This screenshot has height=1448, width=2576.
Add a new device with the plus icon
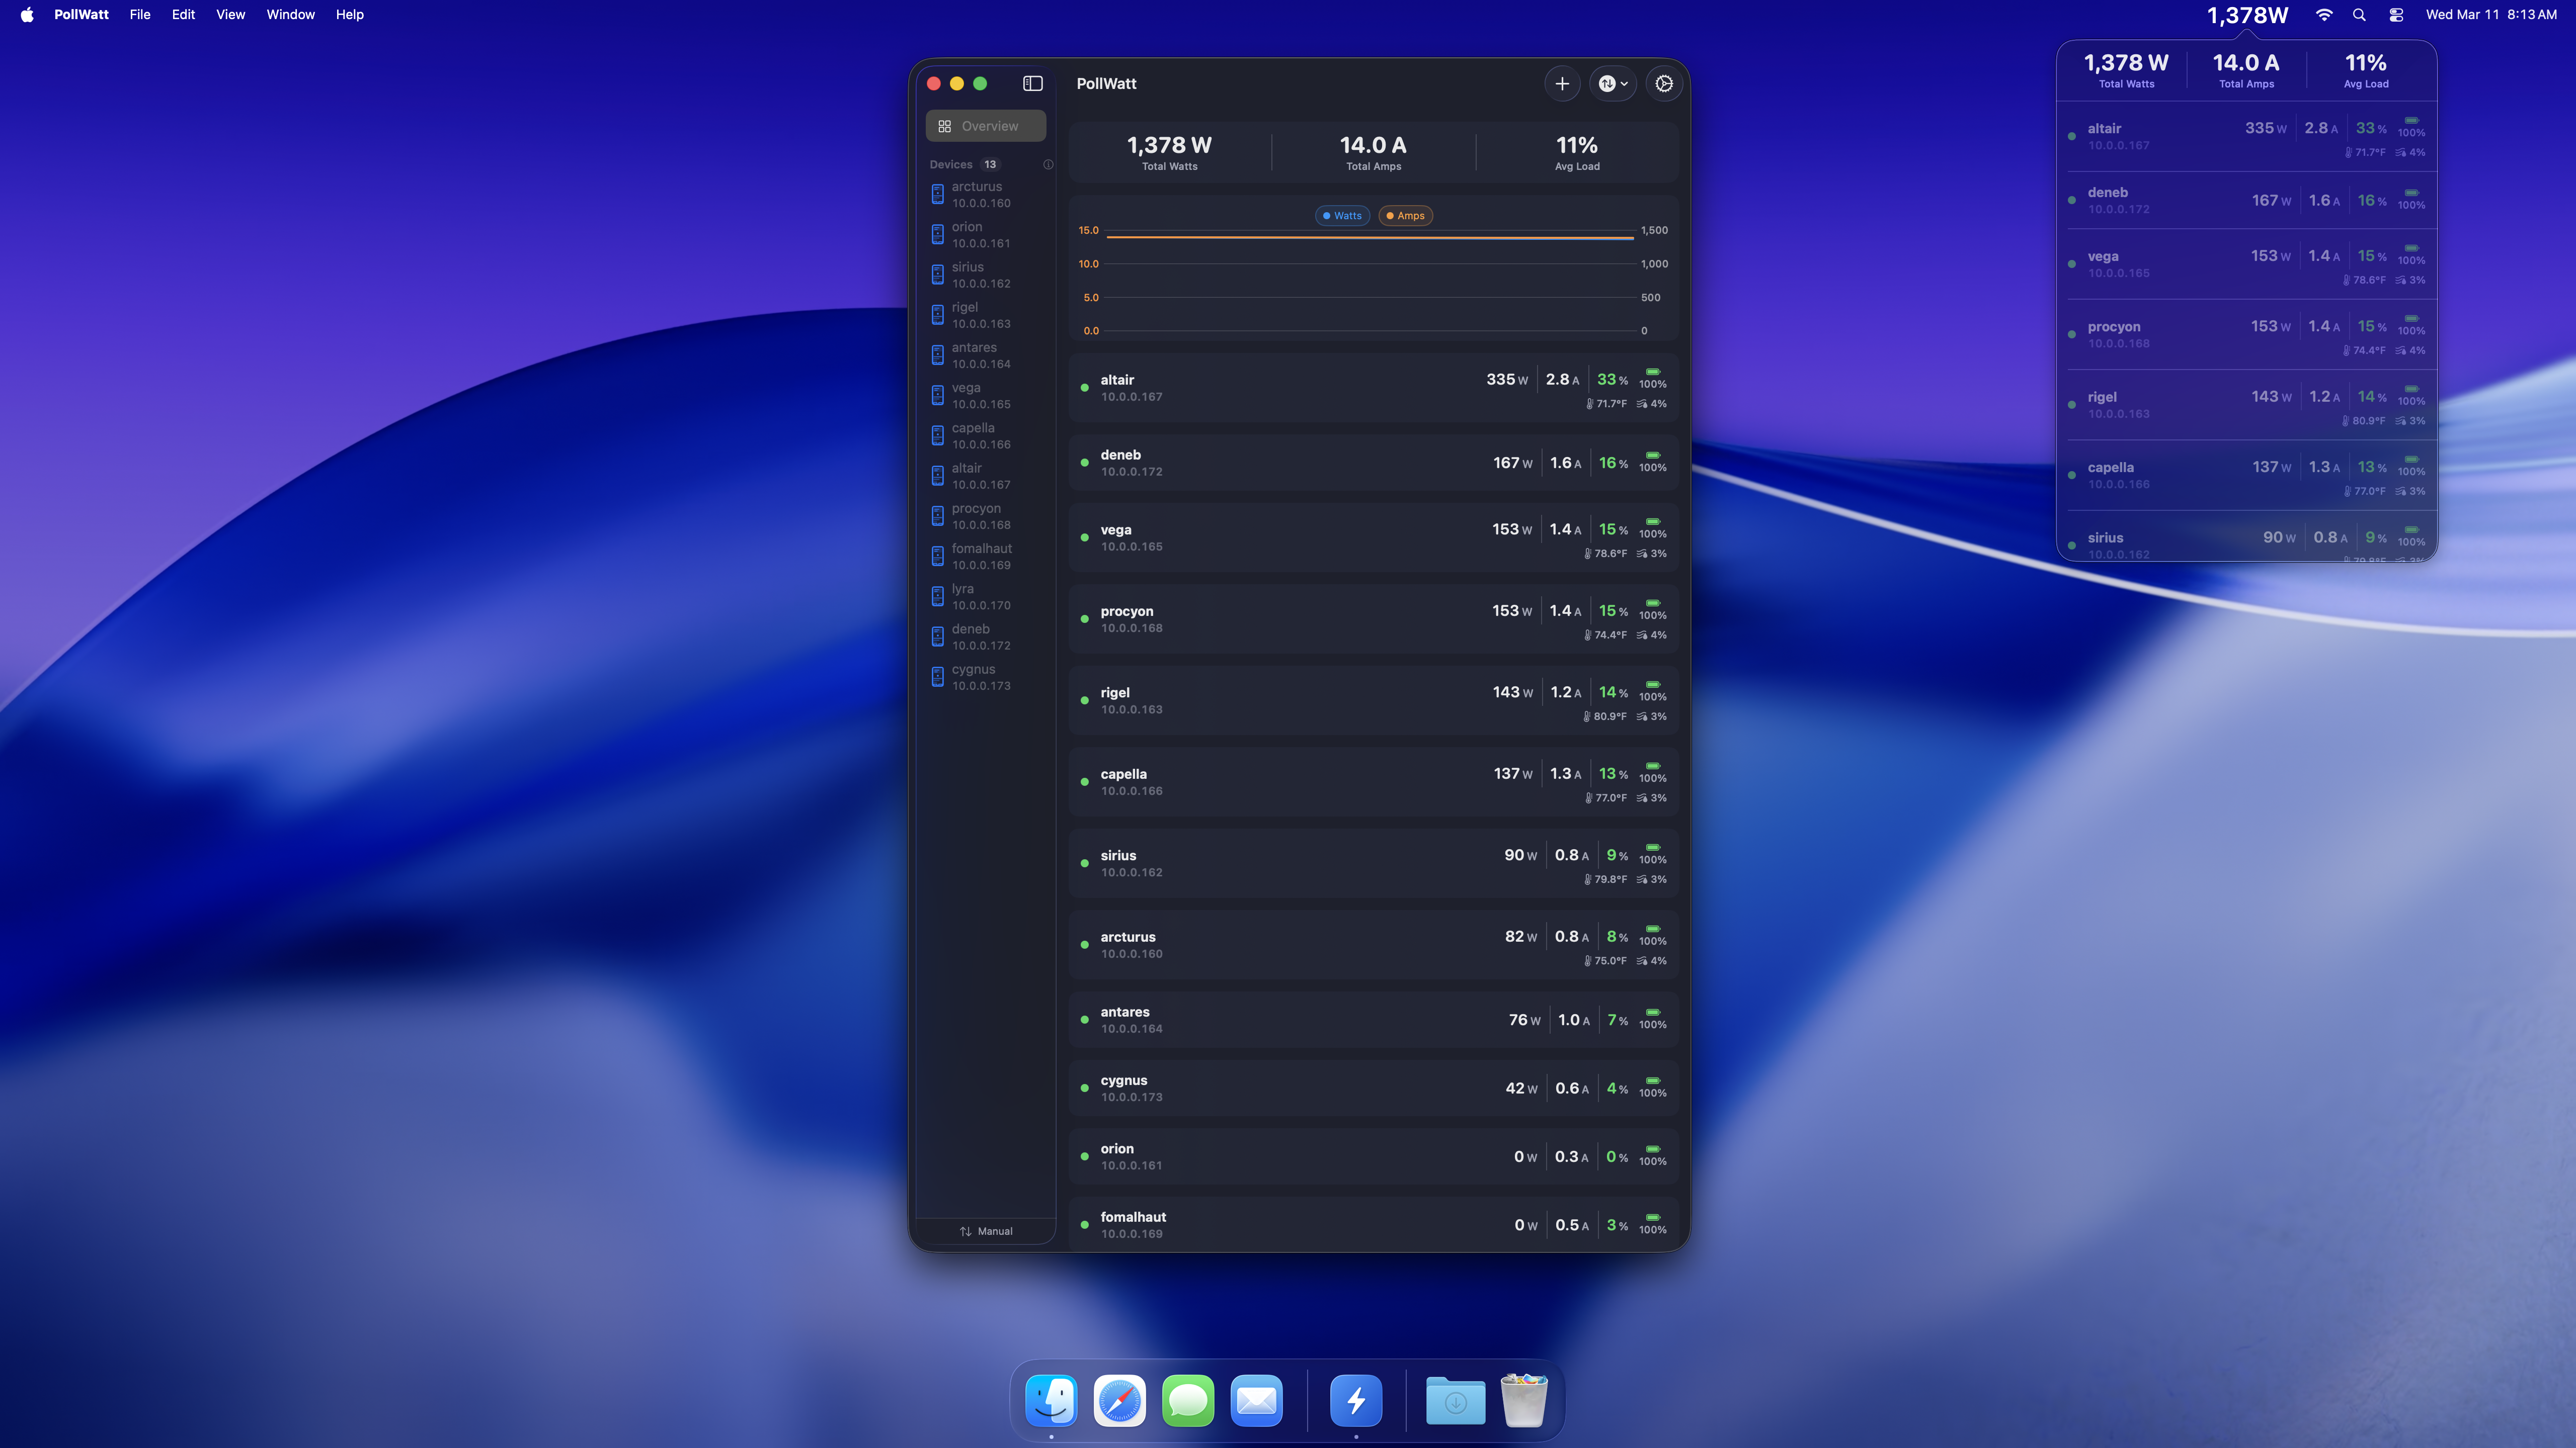[1562, 84]
